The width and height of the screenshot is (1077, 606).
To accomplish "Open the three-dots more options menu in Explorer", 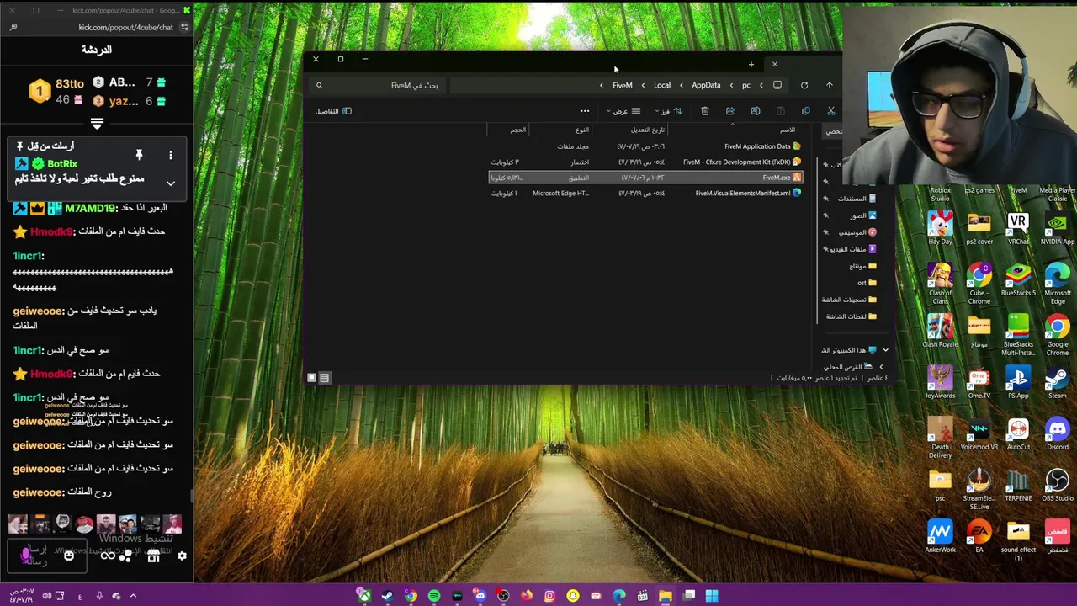I will tap(585, 111).
